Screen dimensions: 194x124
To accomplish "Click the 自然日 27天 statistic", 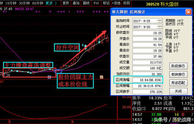I will 175,24.
